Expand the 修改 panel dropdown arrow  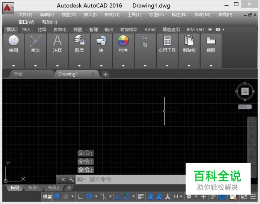pos(35,66)
